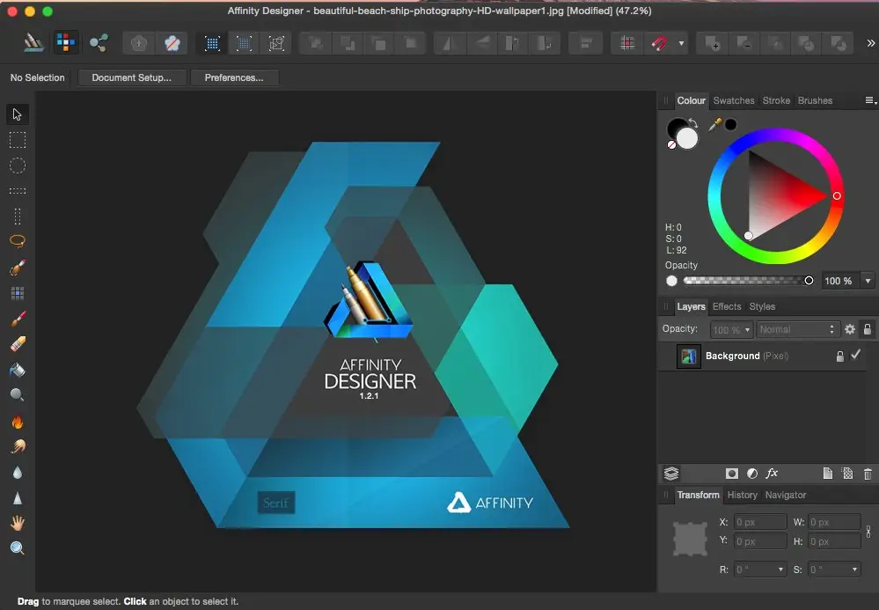Delete the layer with trash icon
879x610 pixels.
pos(868,474)
